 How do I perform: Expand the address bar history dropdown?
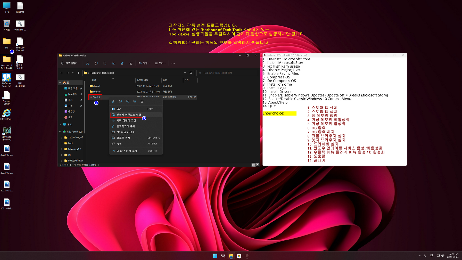(185, 73)
